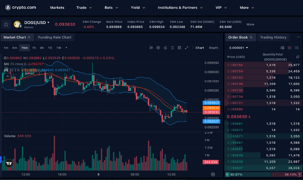Viewport: 303px width, 180px height.
Task: Select bid price 0.093637 in order book
Action: pyautogui.click(x=235, y=168)
